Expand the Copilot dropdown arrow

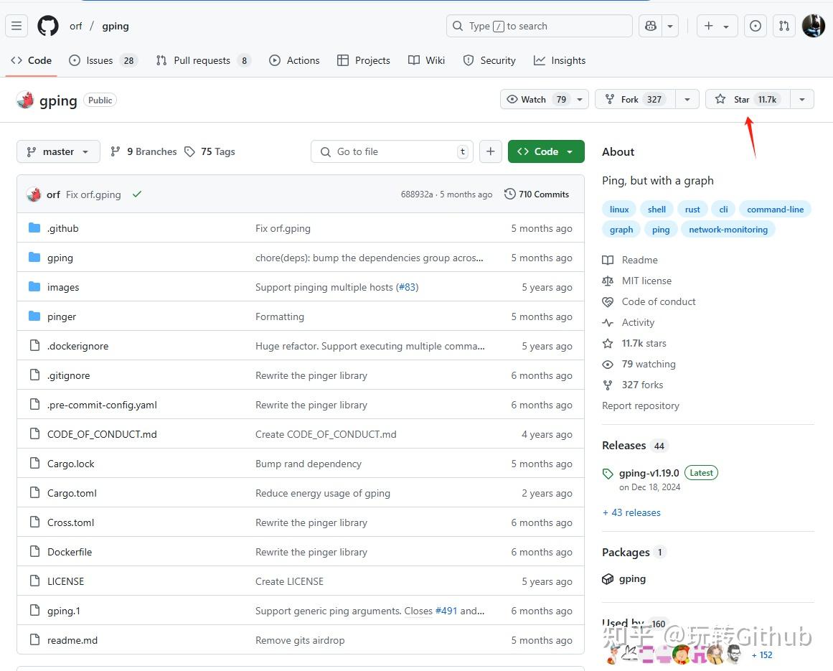click(x=670, y=26)
